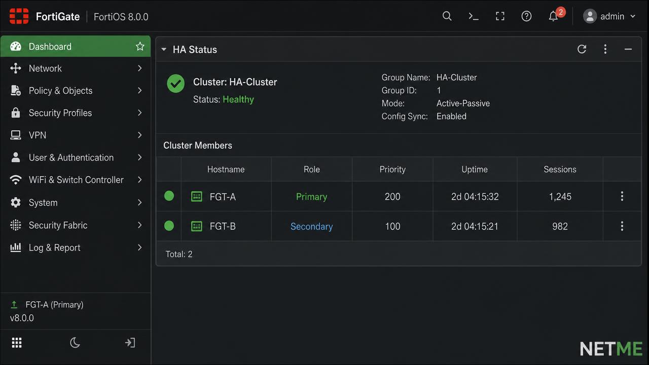Click the Dashboard gauge icon
The height and width of the screenshot is (365, 649).
(x=16, y=46)
